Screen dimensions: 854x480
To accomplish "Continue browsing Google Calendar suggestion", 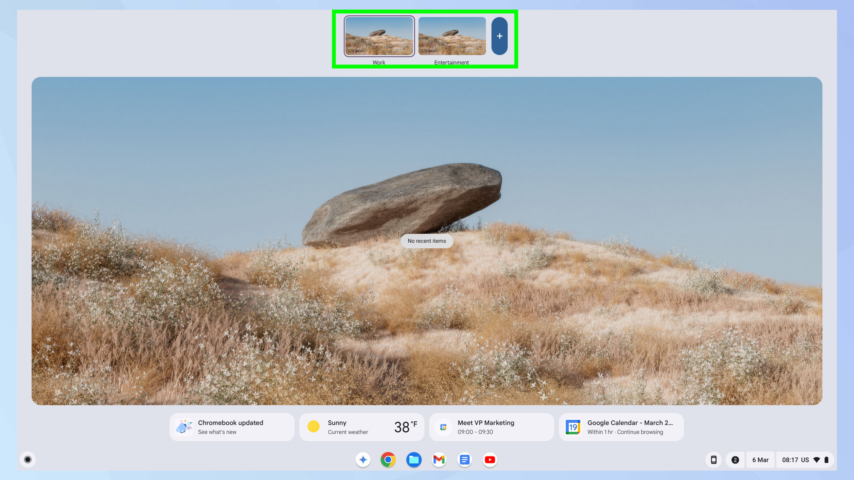I will tap(621, 427).
